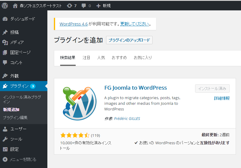Open メディア menu item

click(17, 42)
